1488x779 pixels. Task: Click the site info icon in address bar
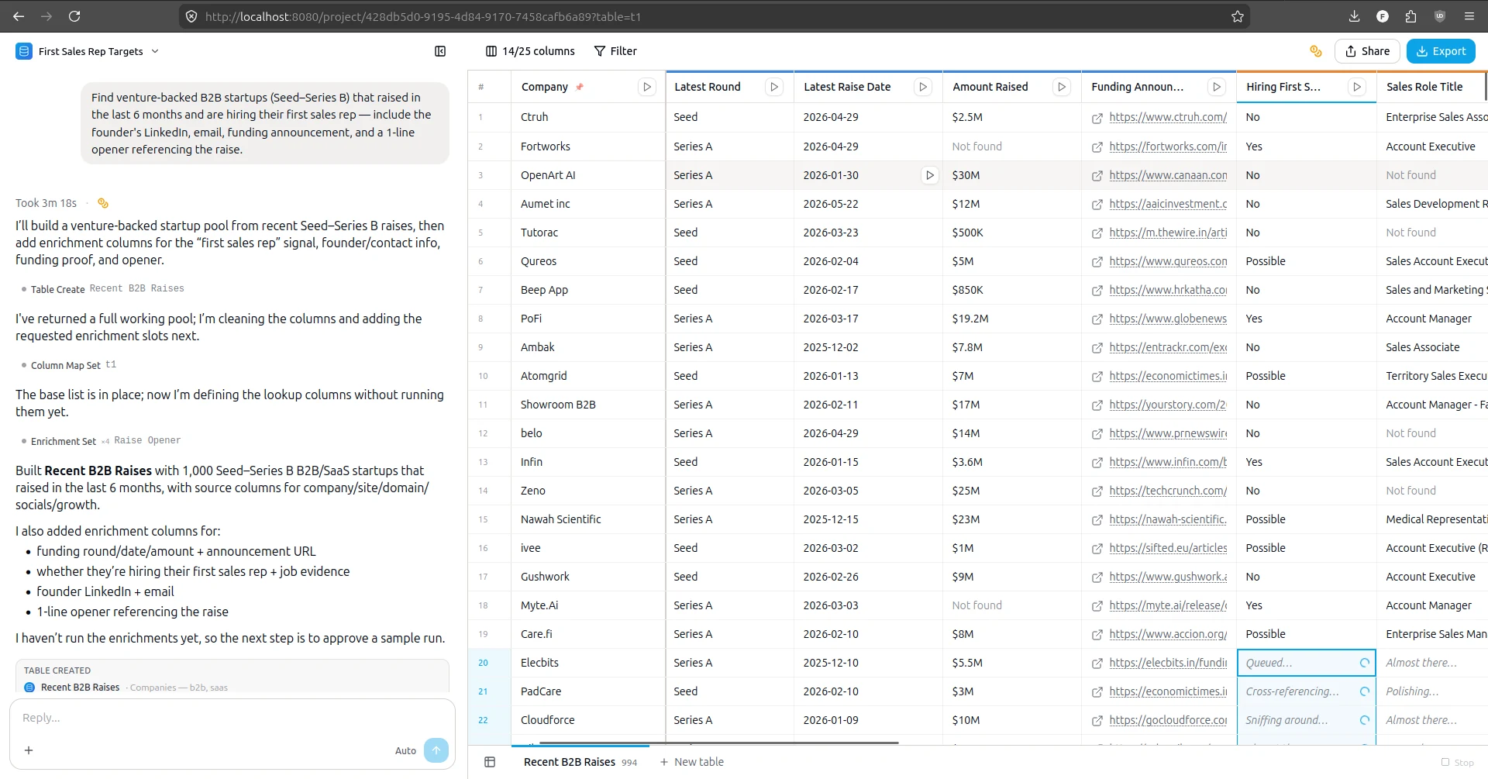pyautogui.click(x=191, y=16)
